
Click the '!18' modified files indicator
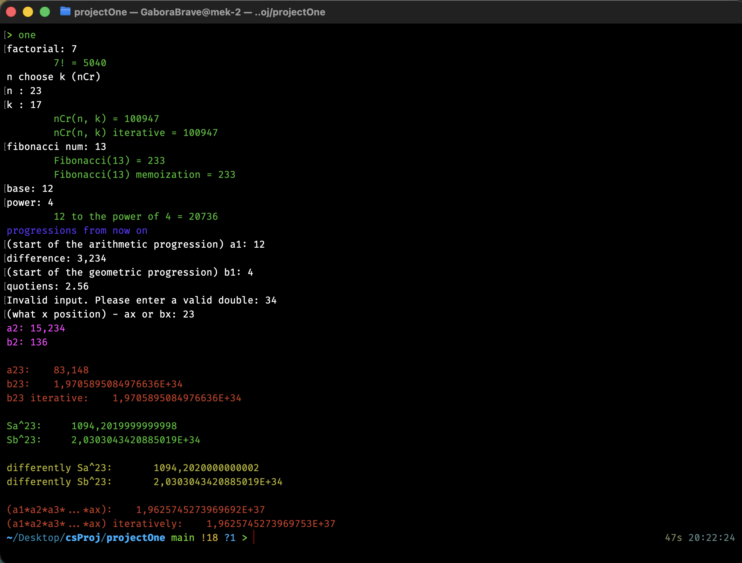tap(209, 538)
